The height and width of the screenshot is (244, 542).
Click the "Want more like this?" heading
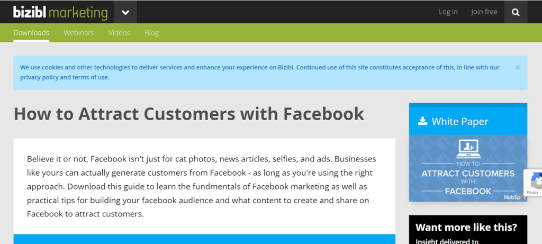466,228
